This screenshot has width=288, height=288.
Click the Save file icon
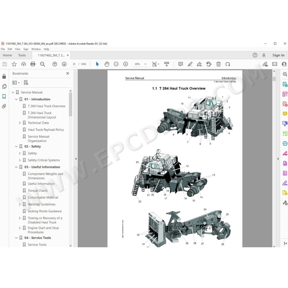point(5,64)
